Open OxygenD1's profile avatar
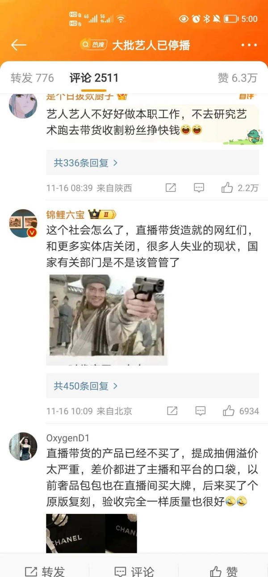Screen dimensions: 268x577 point(23,446)
